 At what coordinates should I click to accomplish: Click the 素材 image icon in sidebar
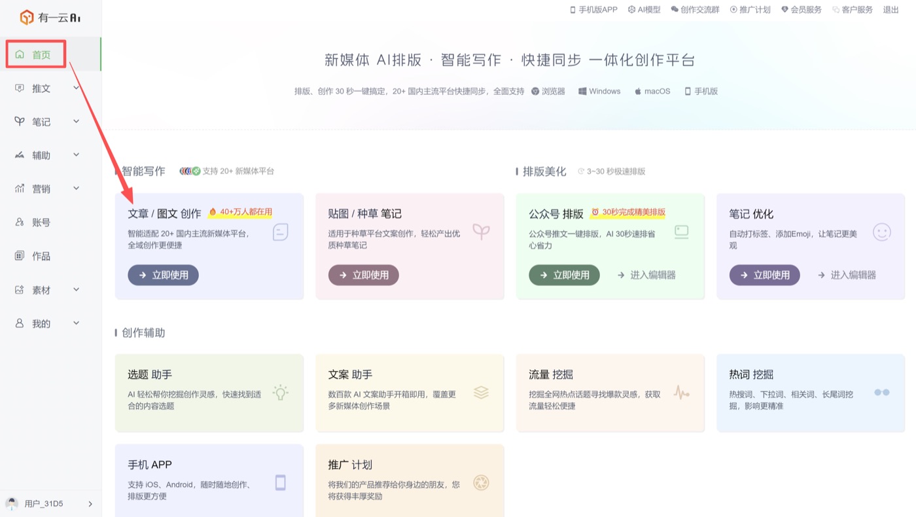click(x=20, y=290)
